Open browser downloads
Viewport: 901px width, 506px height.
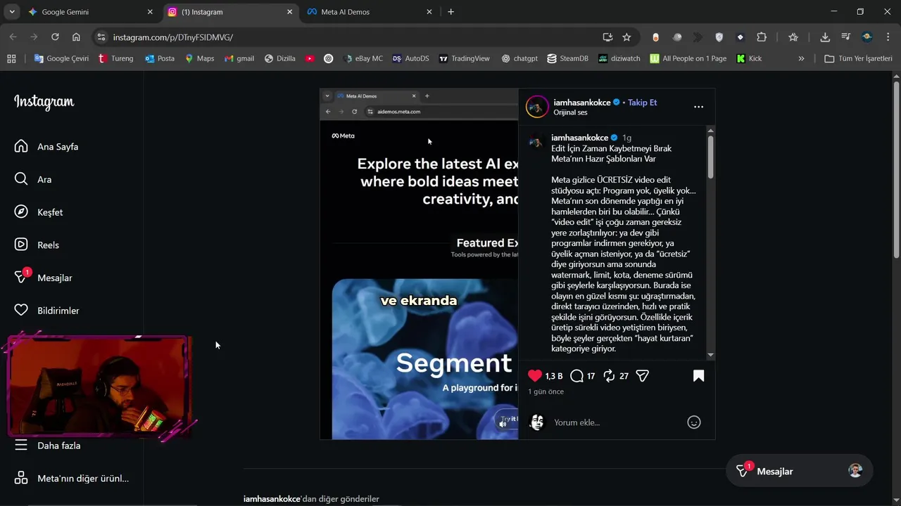(825, 37)
